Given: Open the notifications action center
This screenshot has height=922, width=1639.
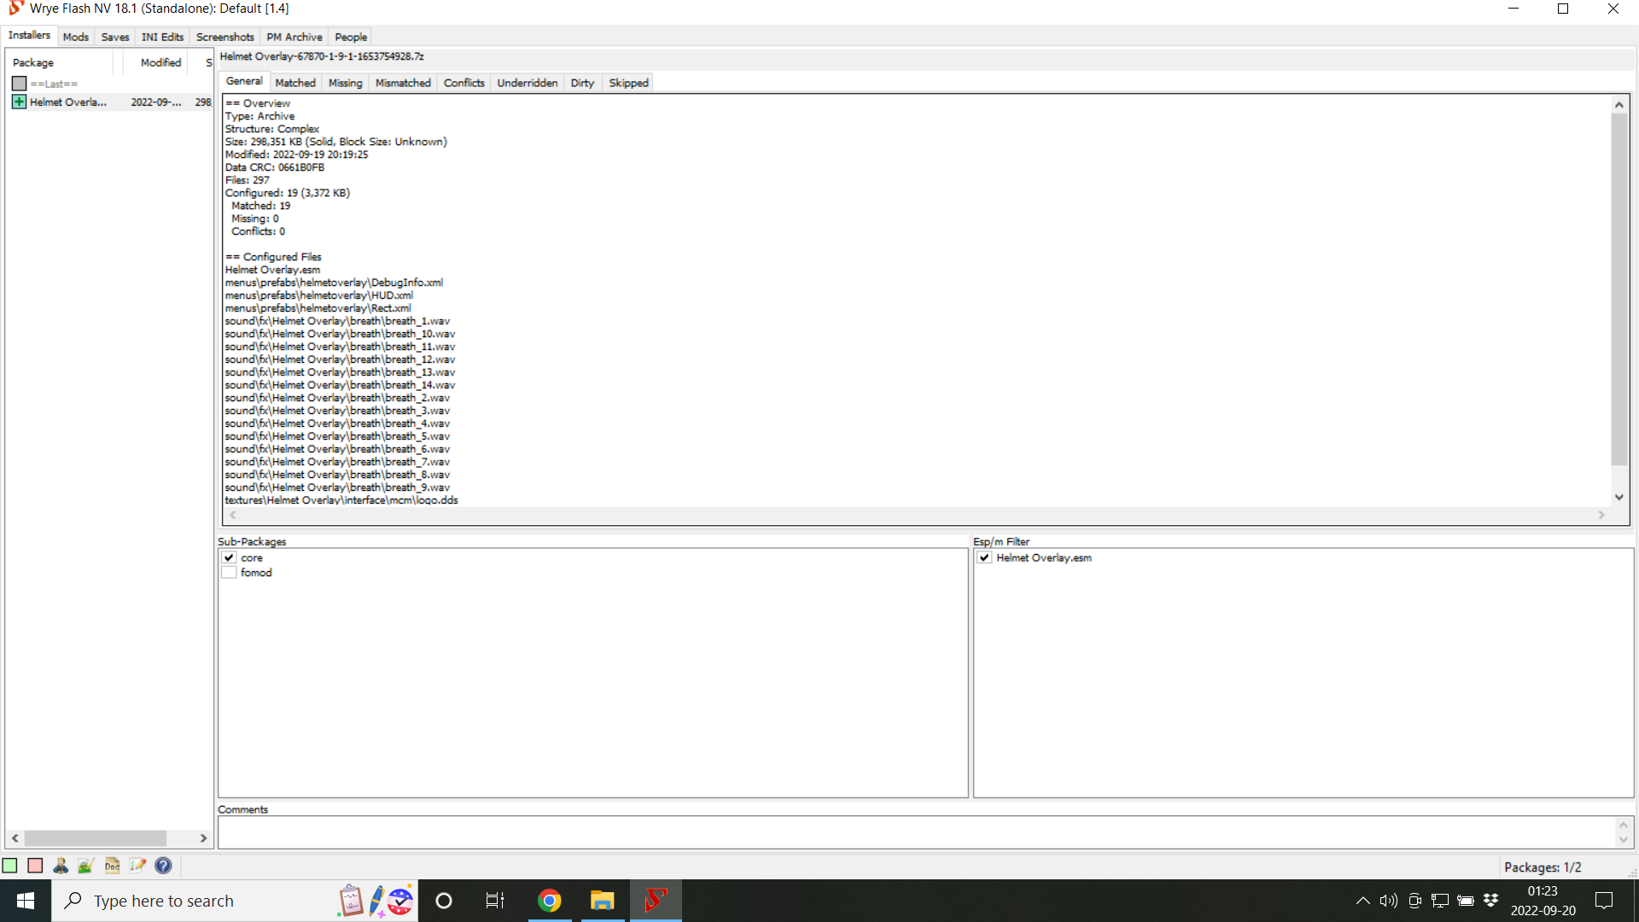Looking at the screenshot, I should click(x=1604, y=901).
